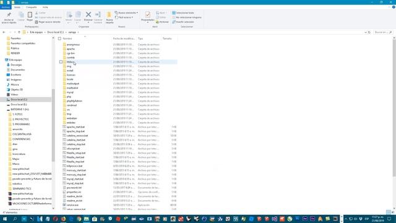Image resolution: width=396 pixels, height=223 pixels.
Task: Open the recent locations dropdown arrow
Action: coord(15,32)
